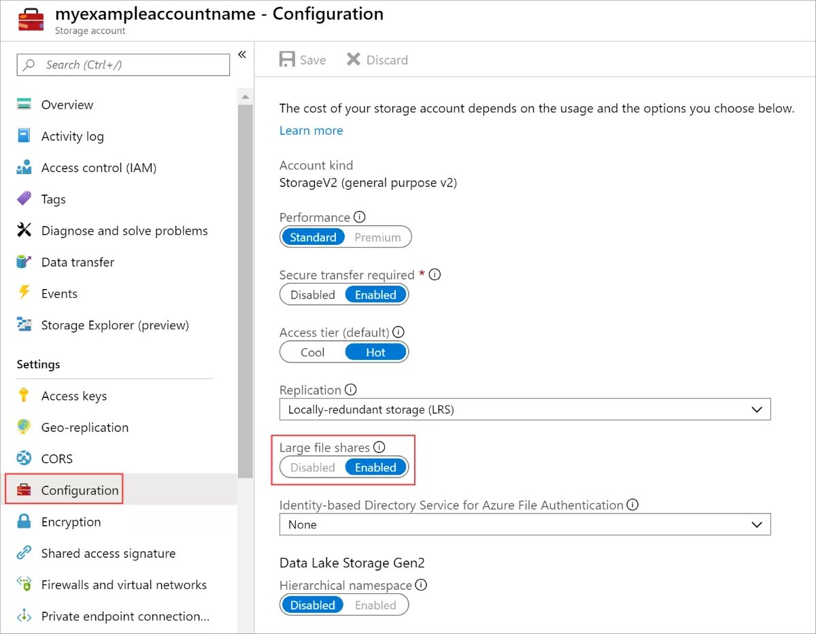Enable Hierarchical namespace option
816x634 pixels.
375,605
